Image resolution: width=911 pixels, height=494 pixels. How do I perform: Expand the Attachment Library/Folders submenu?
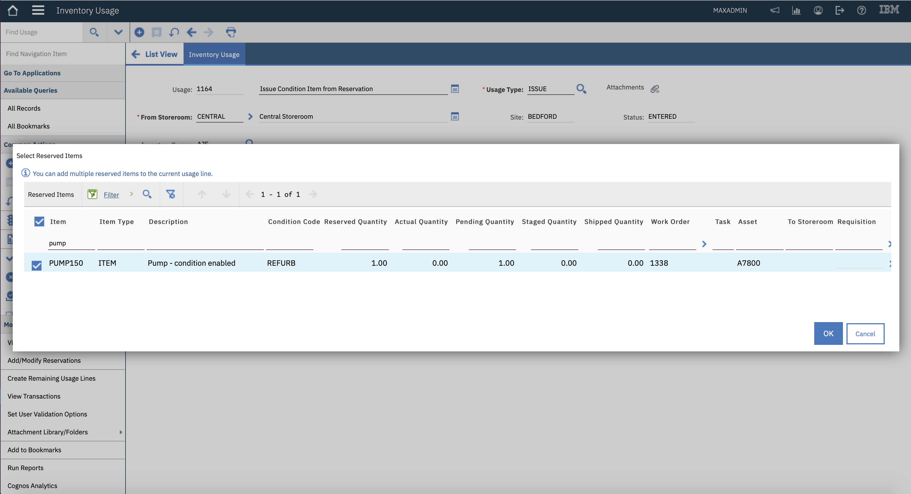[x=121, y=432]
